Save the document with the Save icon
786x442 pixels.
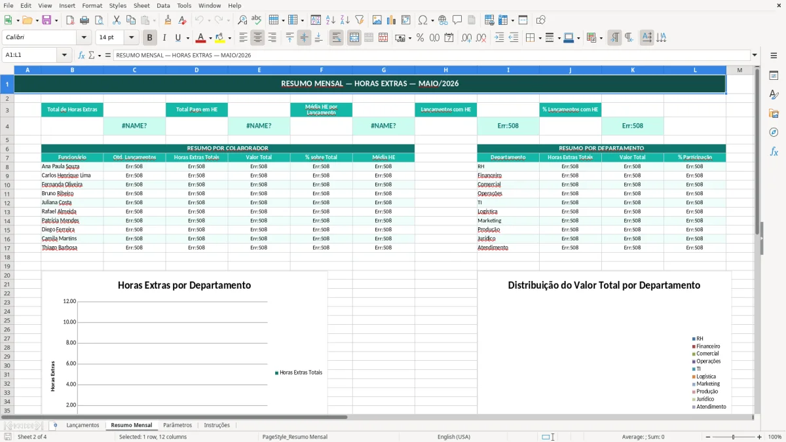(x=47, y=20)
